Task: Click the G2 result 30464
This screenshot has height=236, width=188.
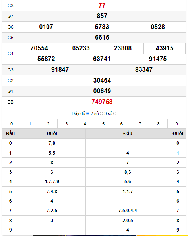Action: [x=102, y=81]
